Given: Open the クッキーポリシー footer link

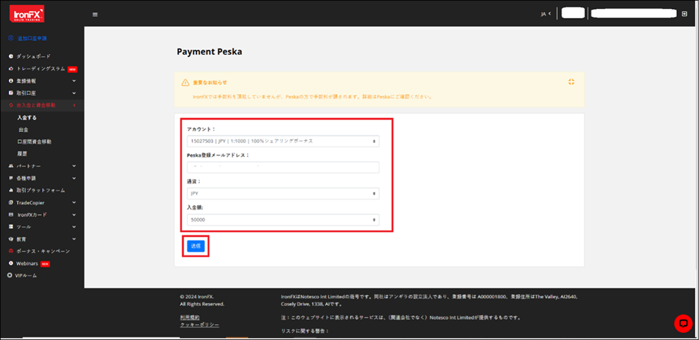Looking at the screenshot, I should click(x=200, y=325).
